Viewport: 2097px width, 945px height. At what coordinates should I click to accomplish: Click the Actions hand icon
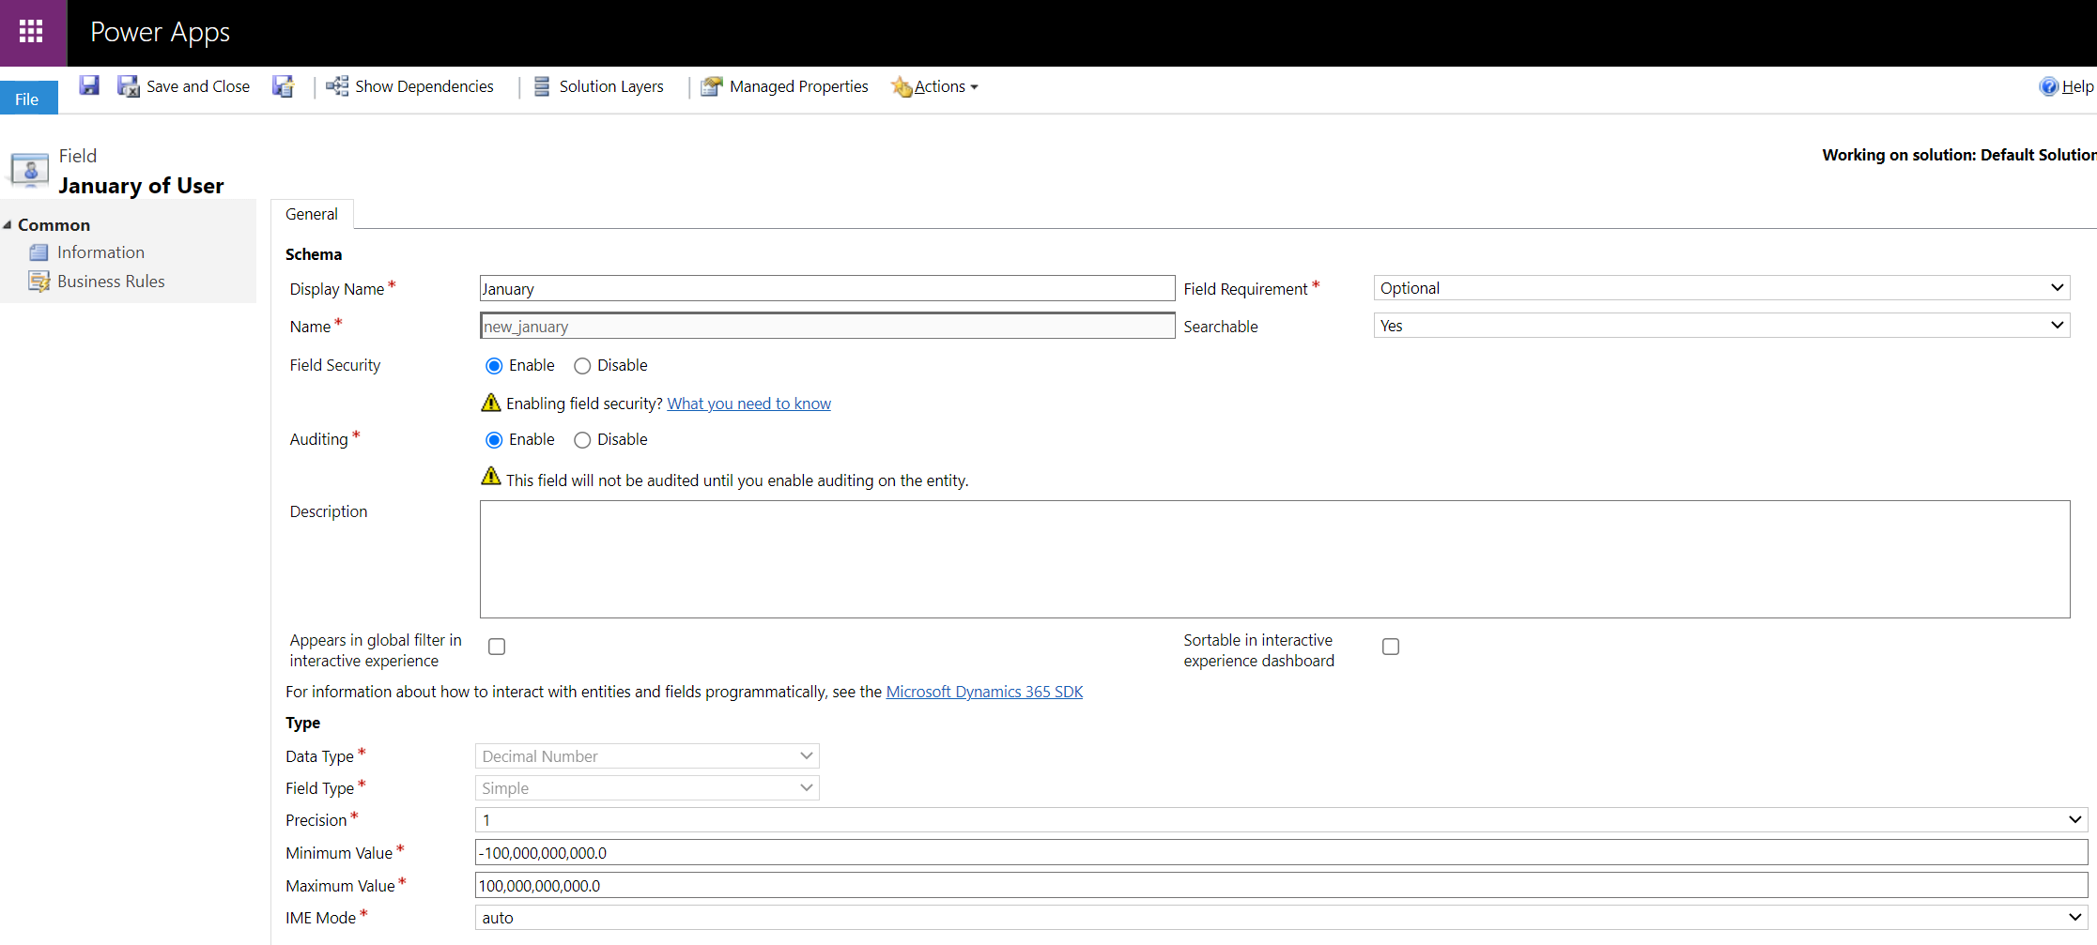tap(902, 86)
